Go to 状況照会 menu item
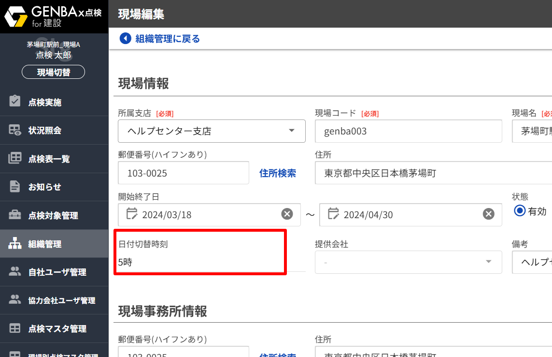Image resolution: width=552 pixels, height=357 pixels. click(x=54, y=130)
